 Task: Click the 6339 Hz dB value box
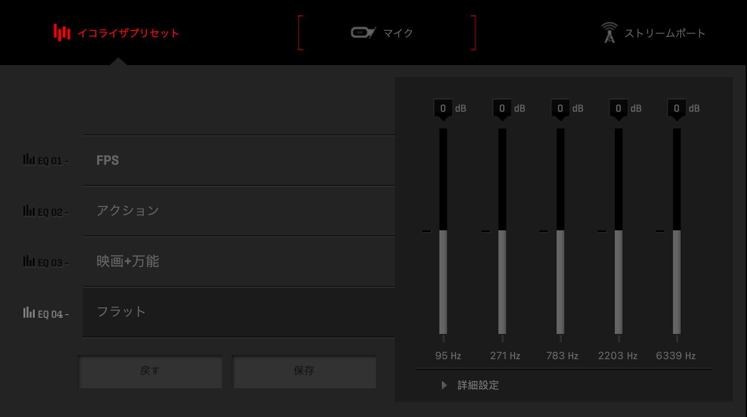(676, 108)
